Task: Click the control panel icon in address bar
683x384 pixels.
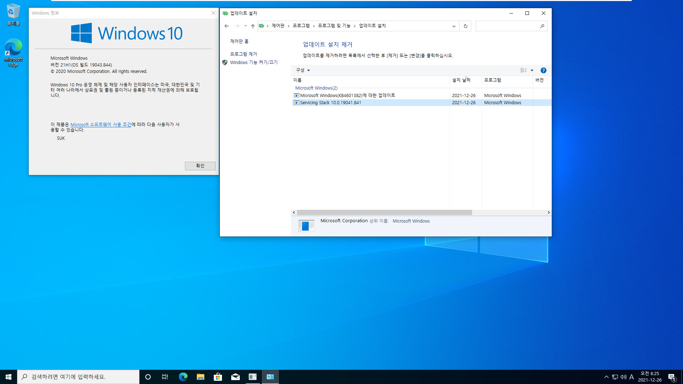Action: coord(261,26)
